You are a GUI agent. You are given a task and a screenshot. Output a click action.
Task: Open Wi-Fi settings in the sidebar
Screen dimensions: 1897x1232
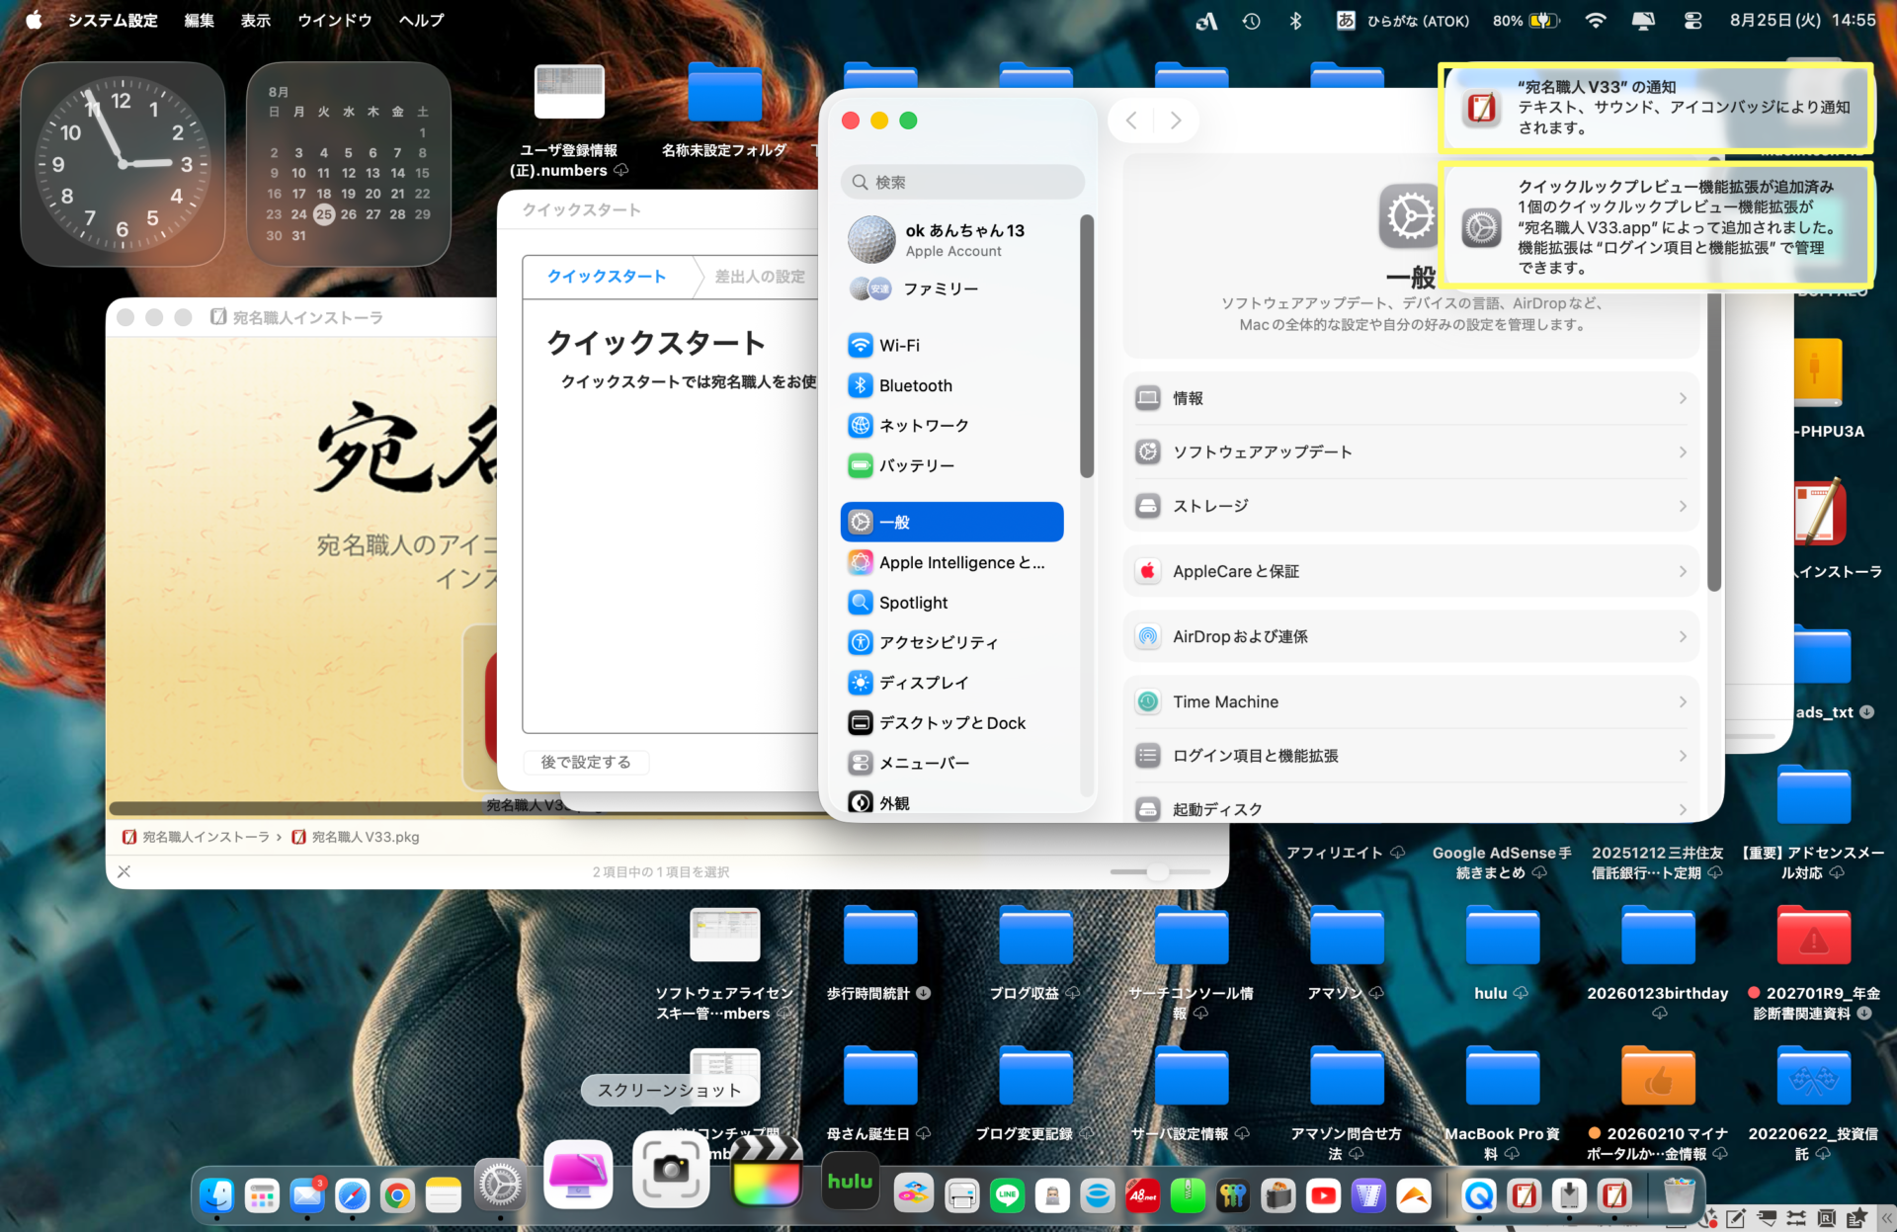(951, 345)
